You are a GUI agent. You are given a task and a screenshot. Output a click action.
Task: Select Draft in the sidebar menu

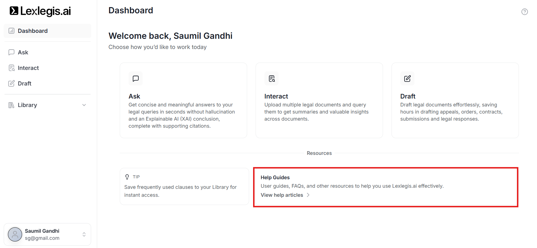pos(24,84)
